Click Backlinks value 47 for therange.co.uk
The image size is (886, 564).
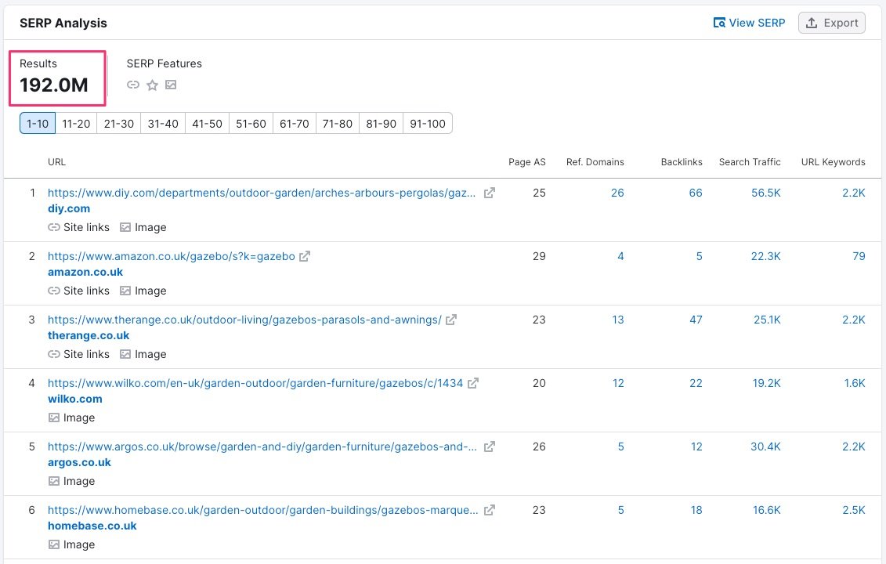(696, 320)
